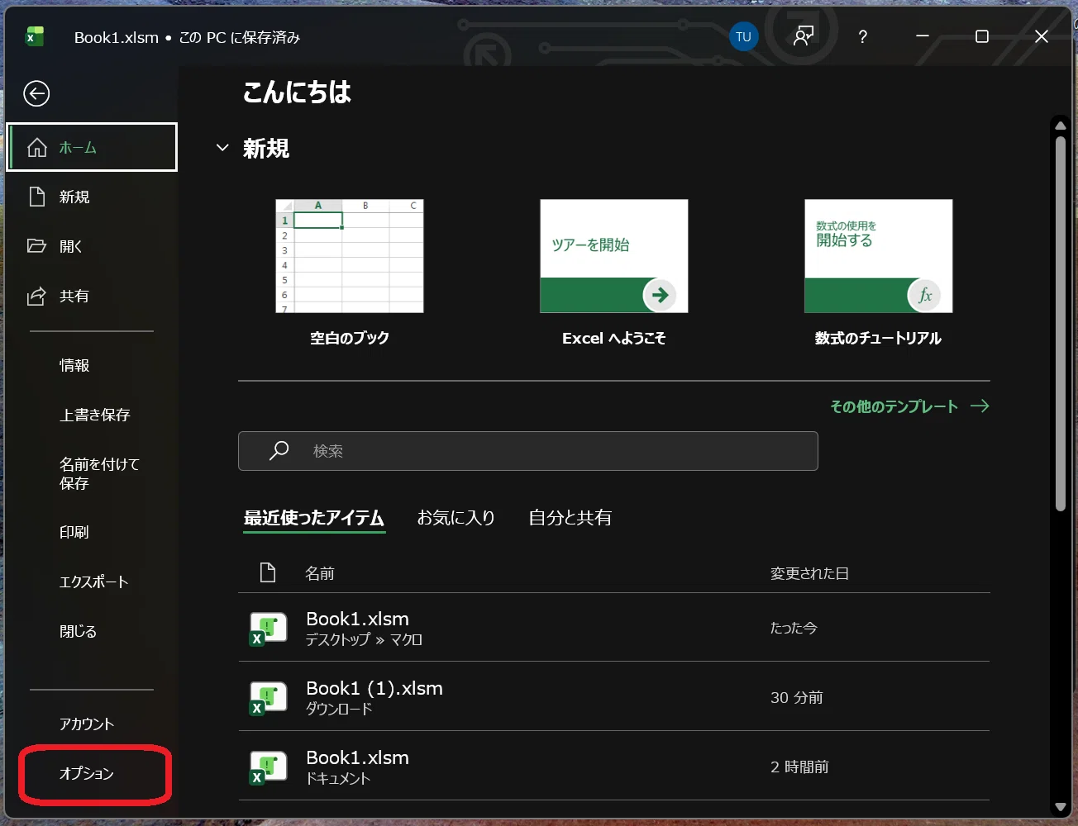Screen dimensions: 1078x826
Task: Click the share icon beside 共有
Action: 36,296
